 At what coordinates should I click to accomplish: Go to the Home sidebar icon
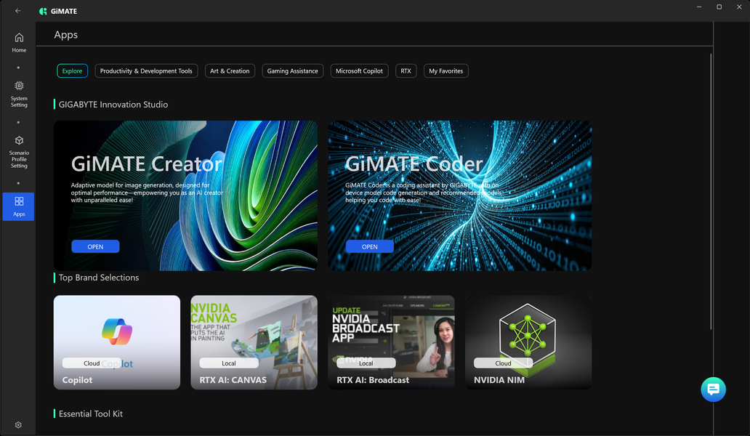click(19, 43)
